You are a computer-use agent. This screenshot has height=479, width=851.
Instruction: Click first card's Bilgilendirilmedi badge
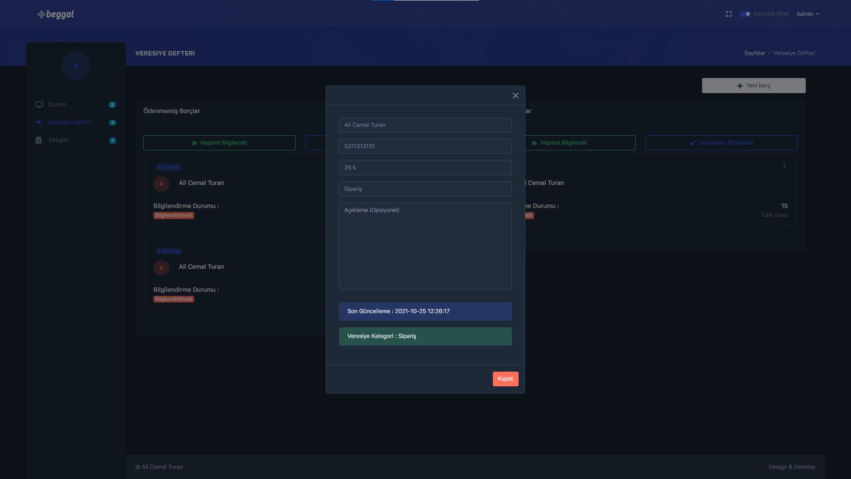[x=174, y=216]
